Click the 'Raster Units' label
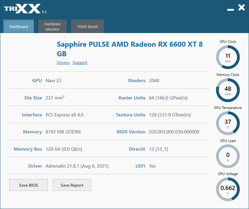The height and width of the screenshot is (209, 249). 132,98
